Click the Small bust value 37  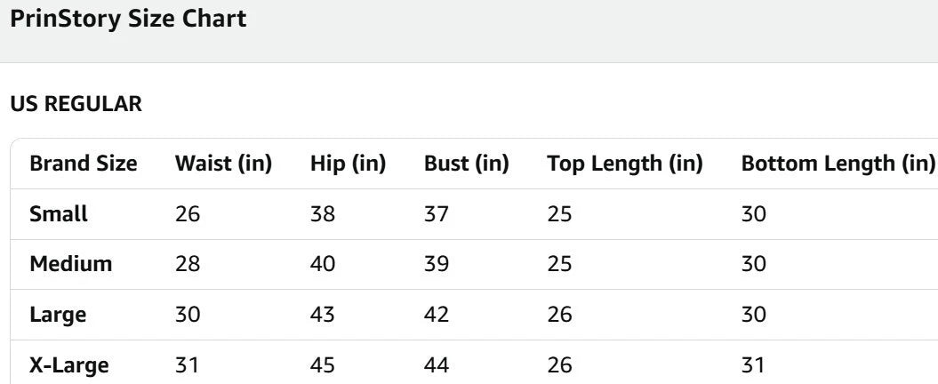pyautogui.click(x=437, y=214)
